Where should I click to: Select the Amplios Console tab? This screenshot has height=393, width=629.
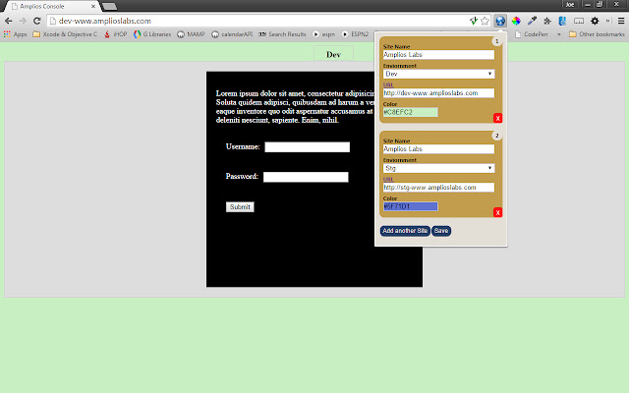50,7
